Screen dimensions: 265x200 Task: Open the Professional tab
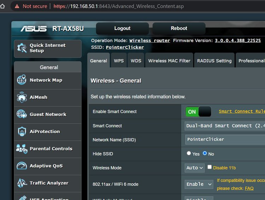tap(251, 61)
